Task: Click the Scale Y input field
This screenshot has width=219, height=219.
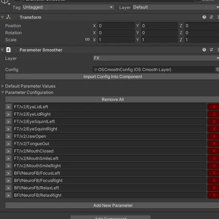Action: (x=159, y=40)
